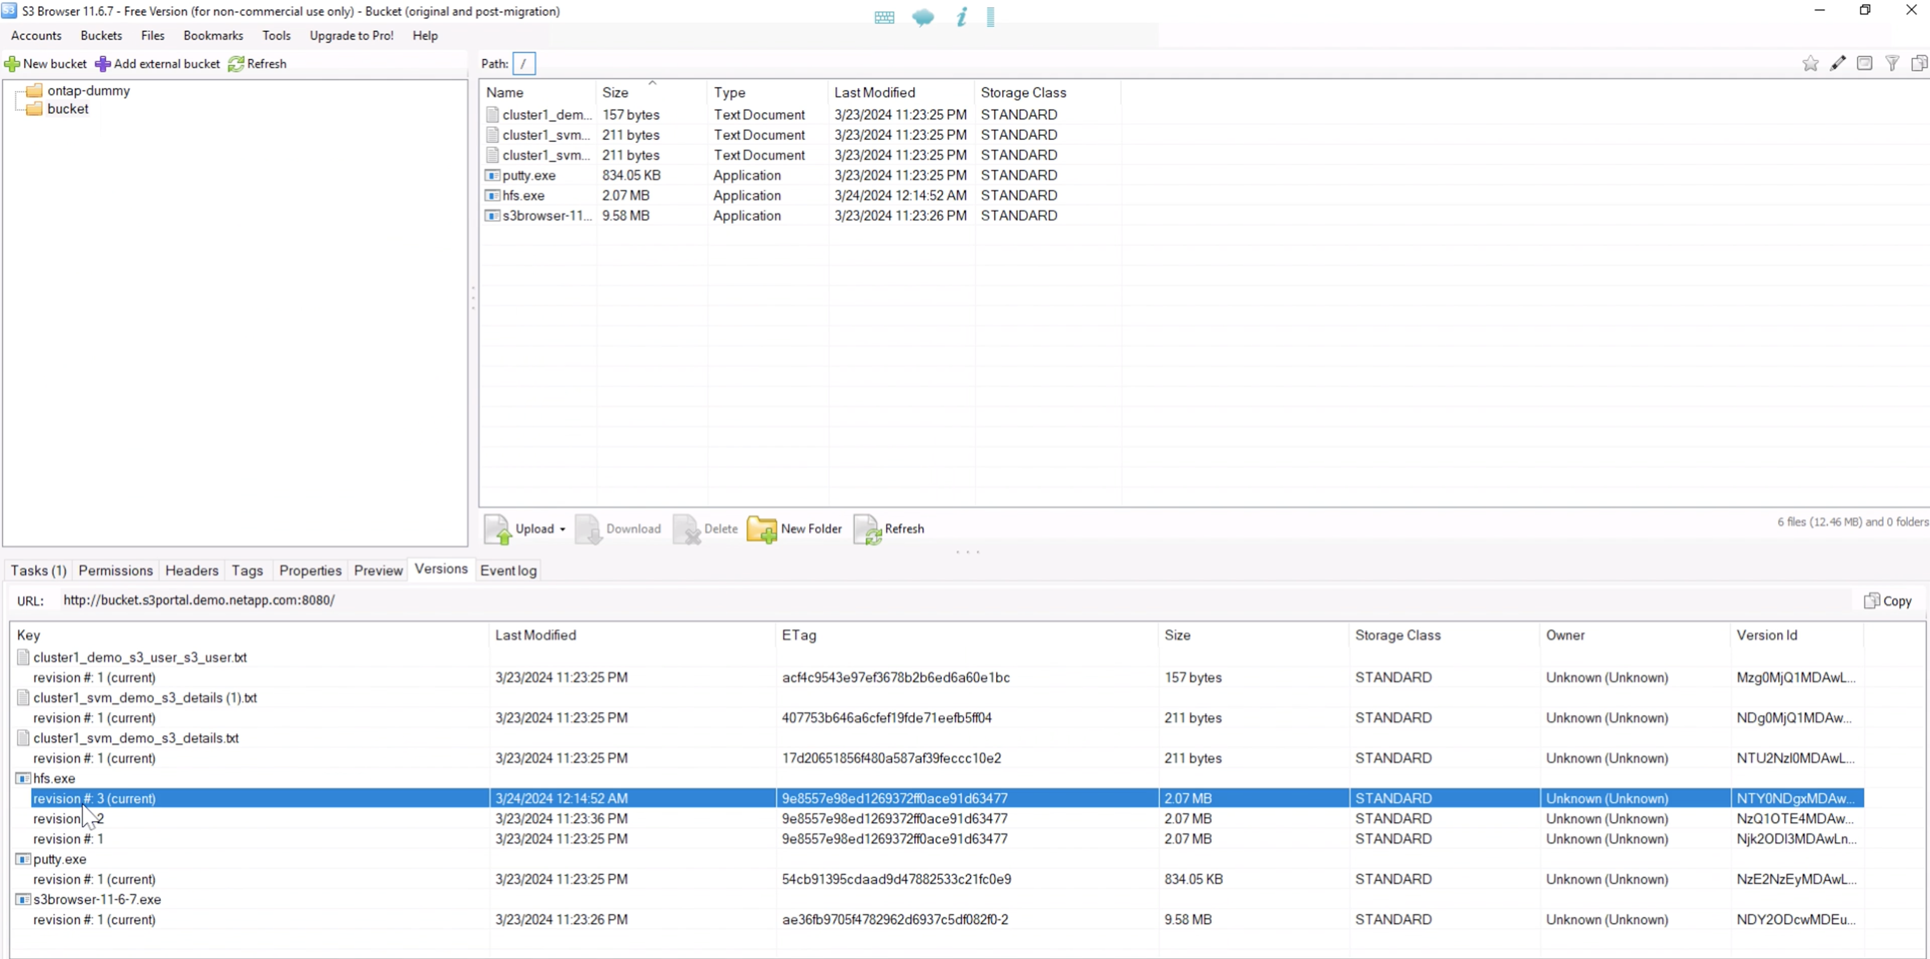1930x959 pixels.
Task: Open the Buckets menu
Action: pos(101,35)
